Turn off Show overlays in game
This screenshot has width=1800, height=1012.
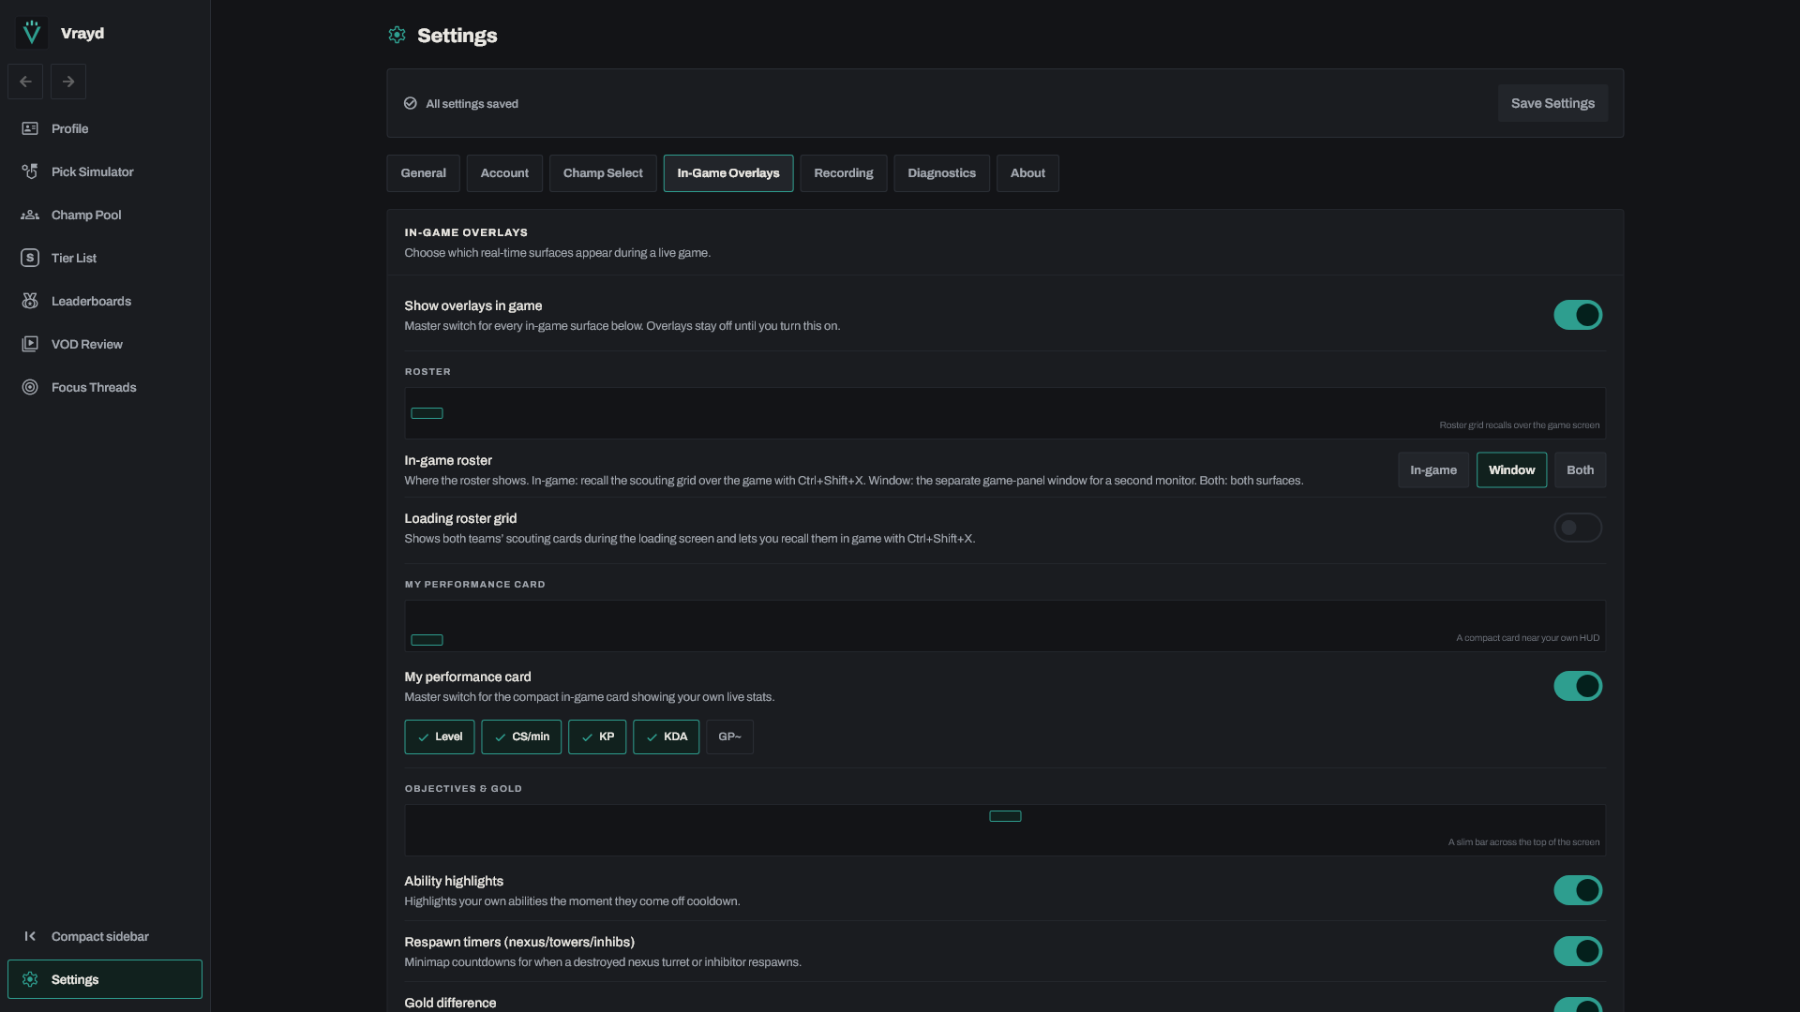(x=1578, y=315)
